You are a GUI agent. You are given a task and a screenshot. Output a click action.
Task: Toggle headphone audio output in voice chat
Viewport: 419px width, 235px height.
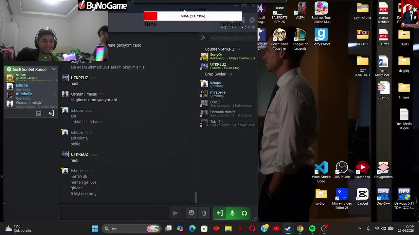(244, 213)
